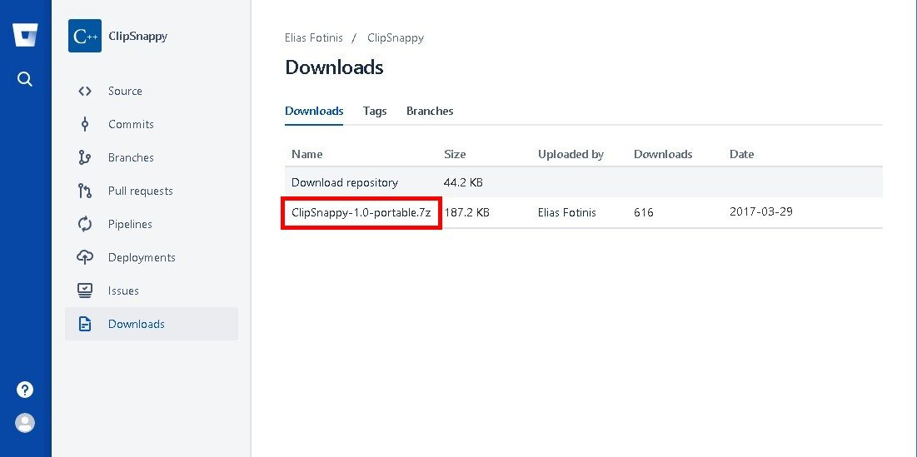The width and height of the screenshot is (917, 457).
Task: Click ClipSnappy repository name in sidebar
Action: pos(138,37)
